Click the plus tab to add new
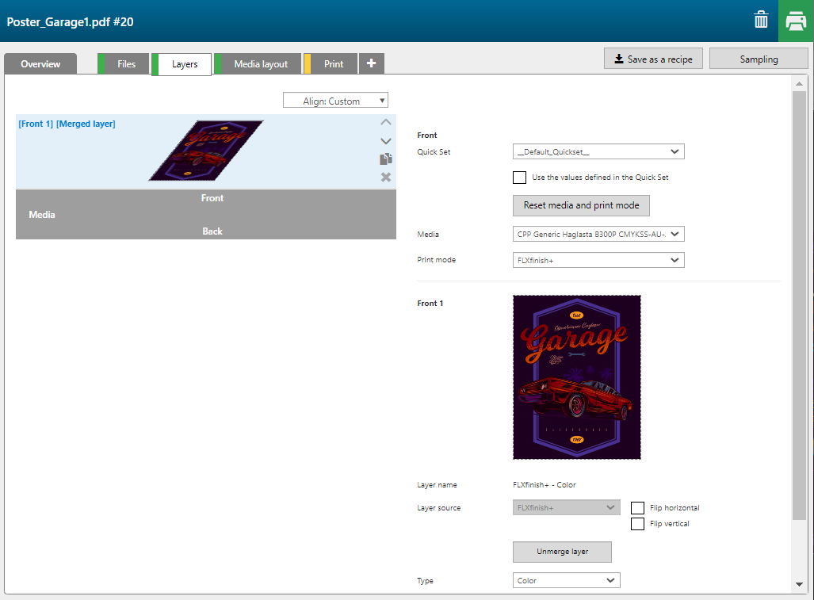814x600 pixels. 371,64
